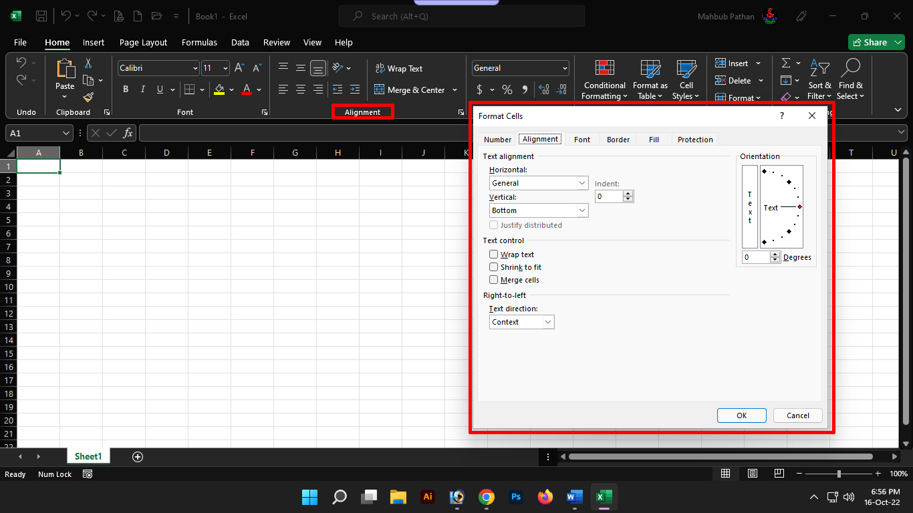Click the zoom slider in status bar

click(839, 474)
